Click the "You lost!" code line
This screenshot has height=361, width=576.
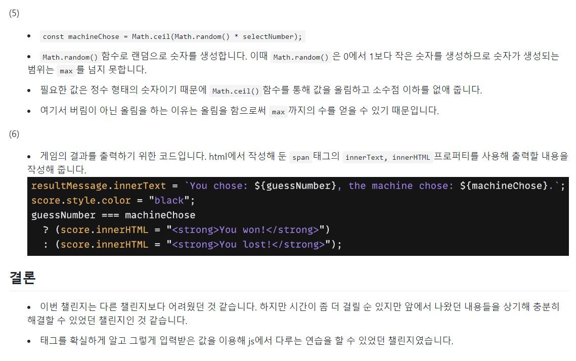click(x=192, y=244)
